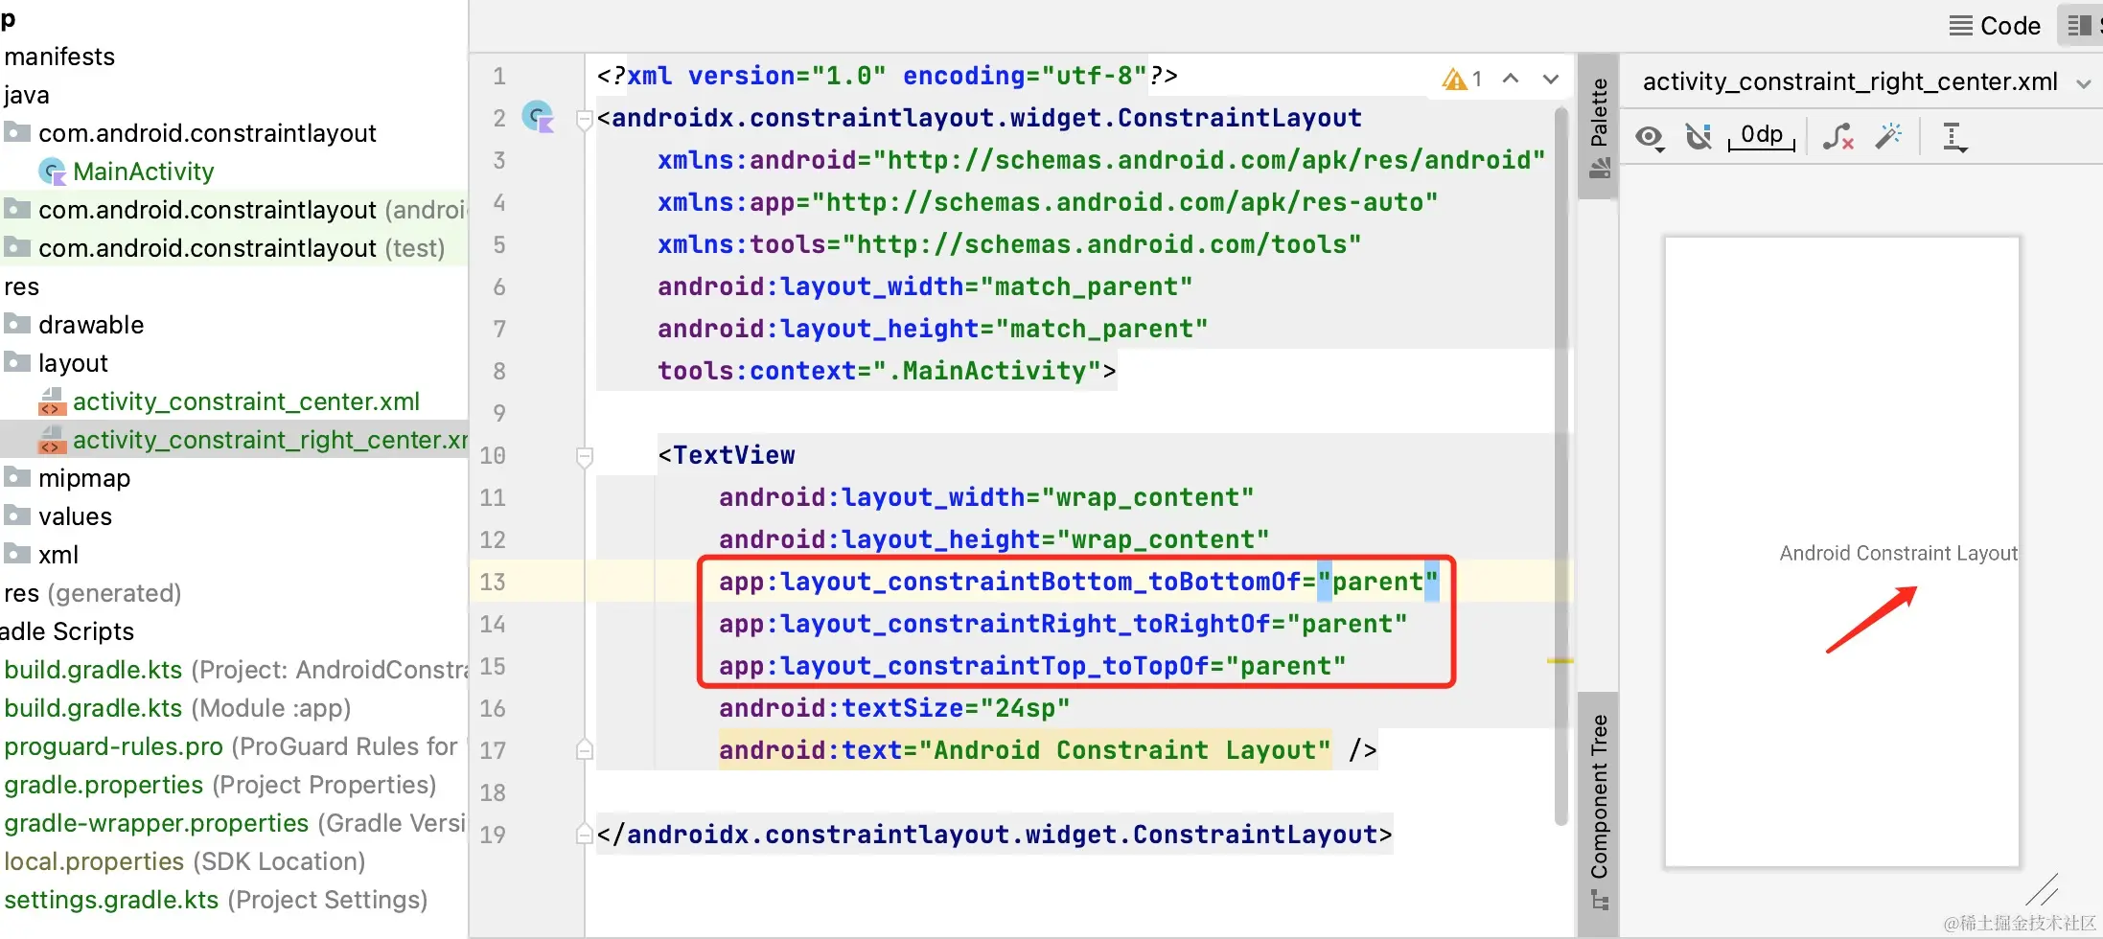Click fold end marker on line 19
The image size is (2103, 939).
[584, 834]
